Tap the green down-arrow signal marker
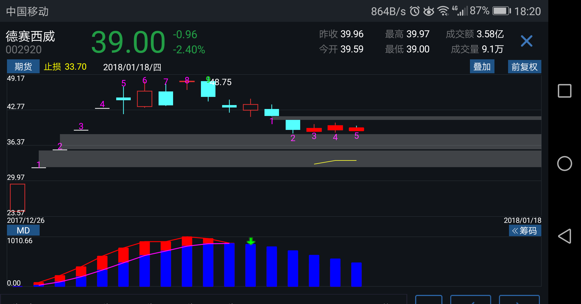 pyautogui.click(x=251, y=241)
